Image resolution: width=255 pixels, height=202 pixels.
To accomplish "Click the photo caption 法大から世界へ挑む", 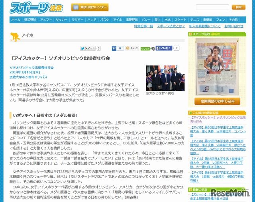I will [160, 93].
